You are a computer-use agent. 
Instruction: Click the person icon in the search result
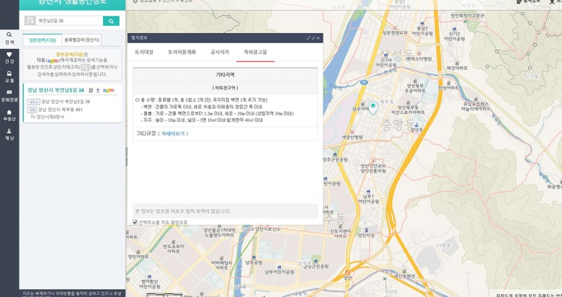click(98, 90)
